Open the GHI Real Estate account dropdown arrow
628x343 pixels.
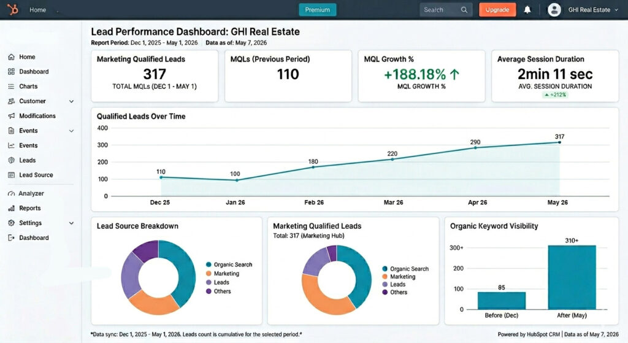616,10
